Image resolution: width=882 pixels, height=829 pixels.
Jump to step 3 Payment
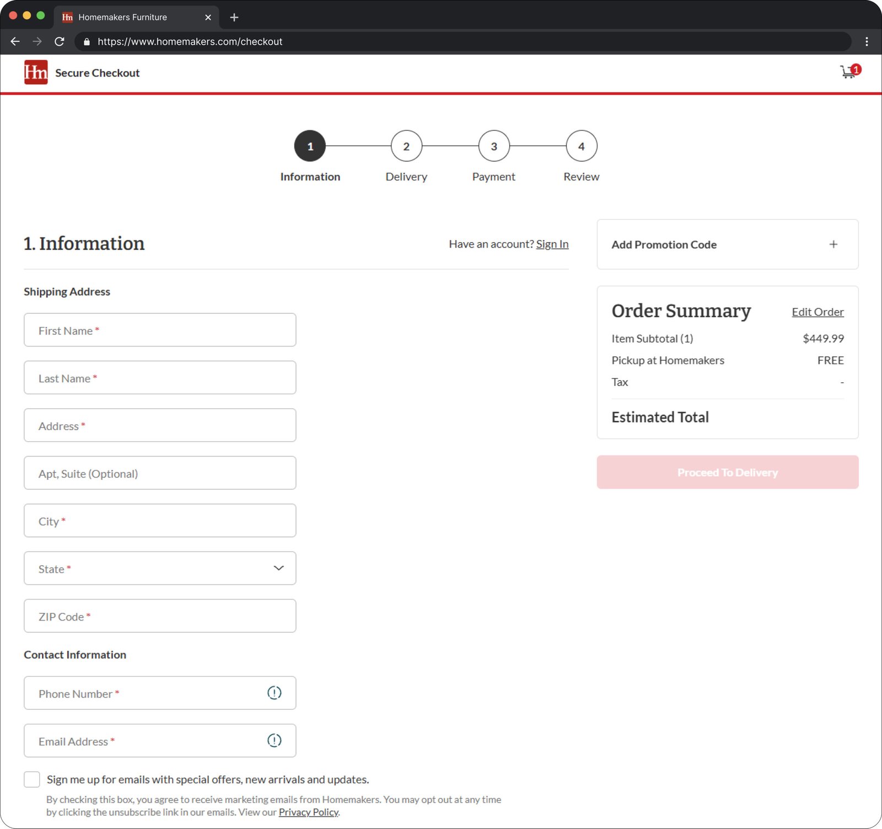tap(493, 146)
